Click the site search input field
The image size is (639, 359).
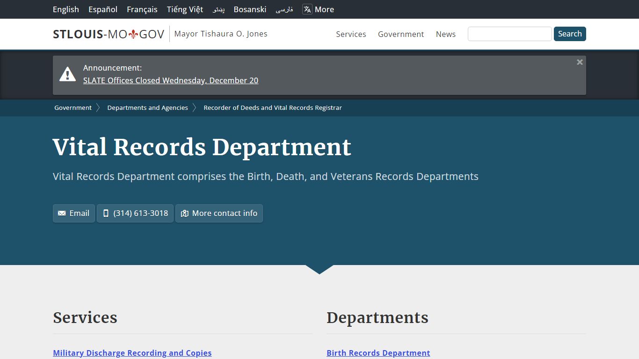tap(510, 34)
